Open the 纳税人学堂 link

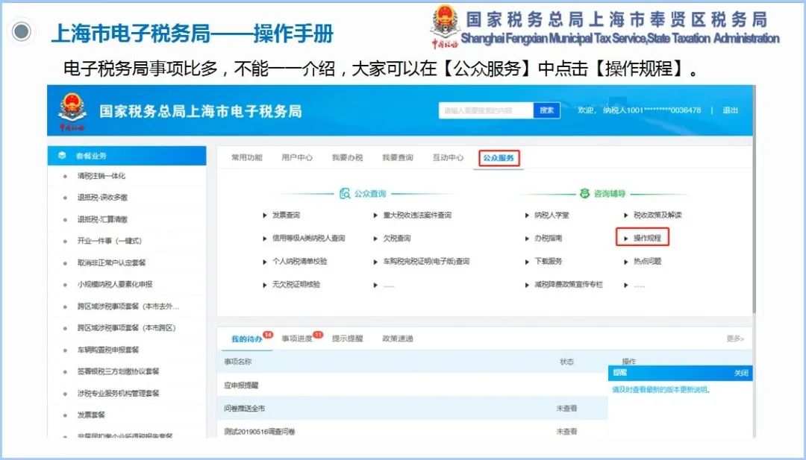(552, 215)
